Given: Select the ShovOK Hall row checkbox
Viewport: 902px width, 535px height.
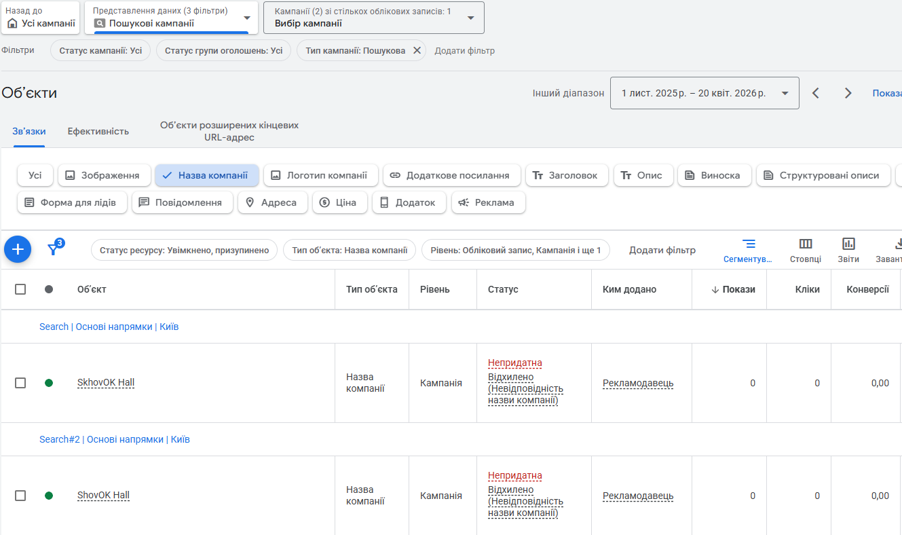Looking at the screenshot, I should tap(20, 496).
